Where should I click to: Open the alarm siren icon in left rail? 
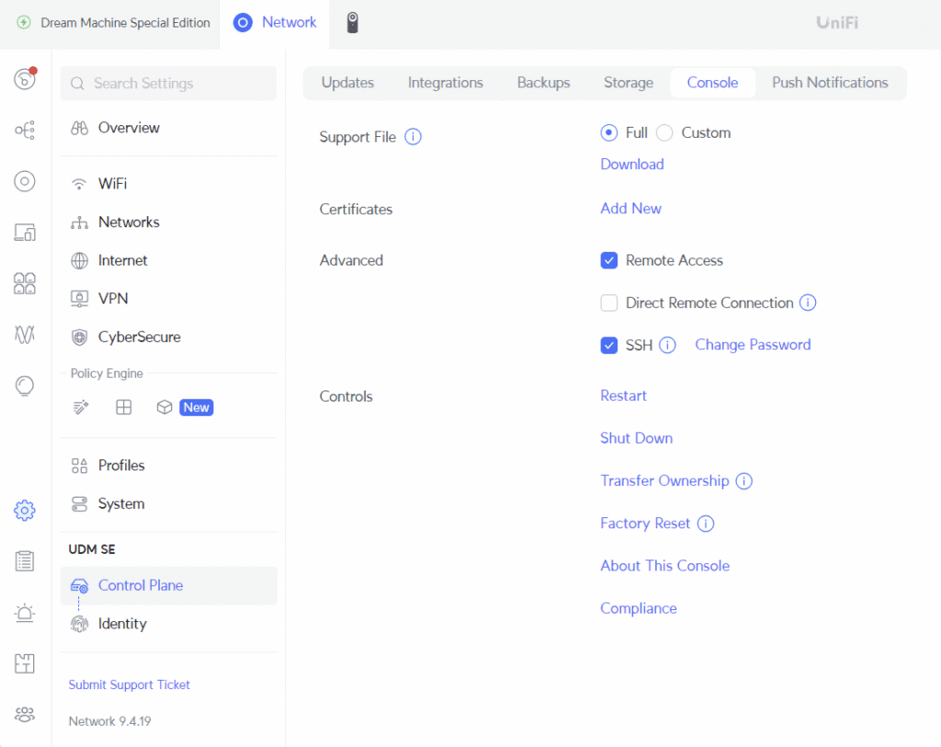[25, 613]
